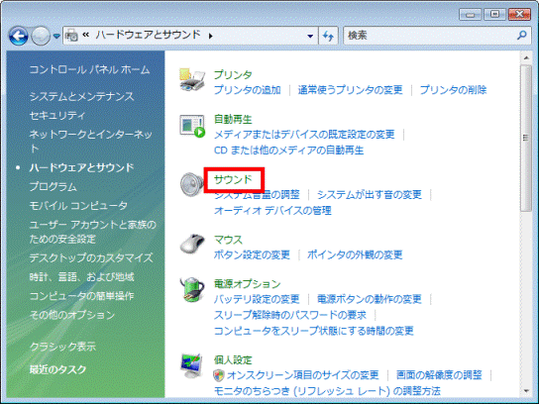Click メディアまたはデバイスの既定設定の変更 link

pyautogui.click(x=304, y=135)
